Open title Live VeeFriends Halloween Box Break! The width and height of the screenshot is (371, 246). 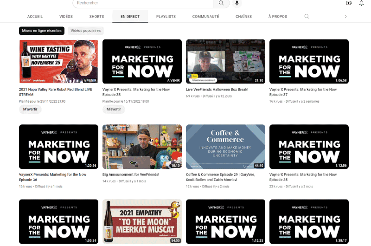point(217,90)
